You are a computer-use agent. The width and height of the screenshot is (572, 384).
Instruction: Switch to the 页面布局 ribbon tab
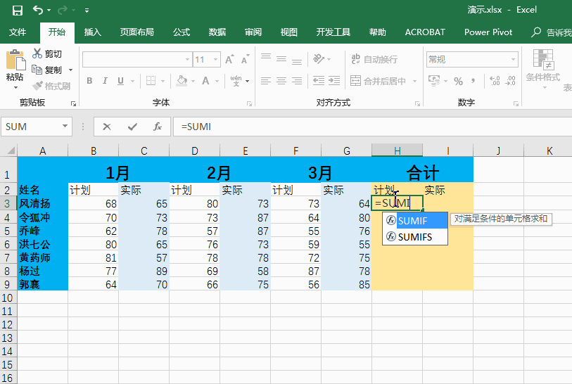click(136, 32)
